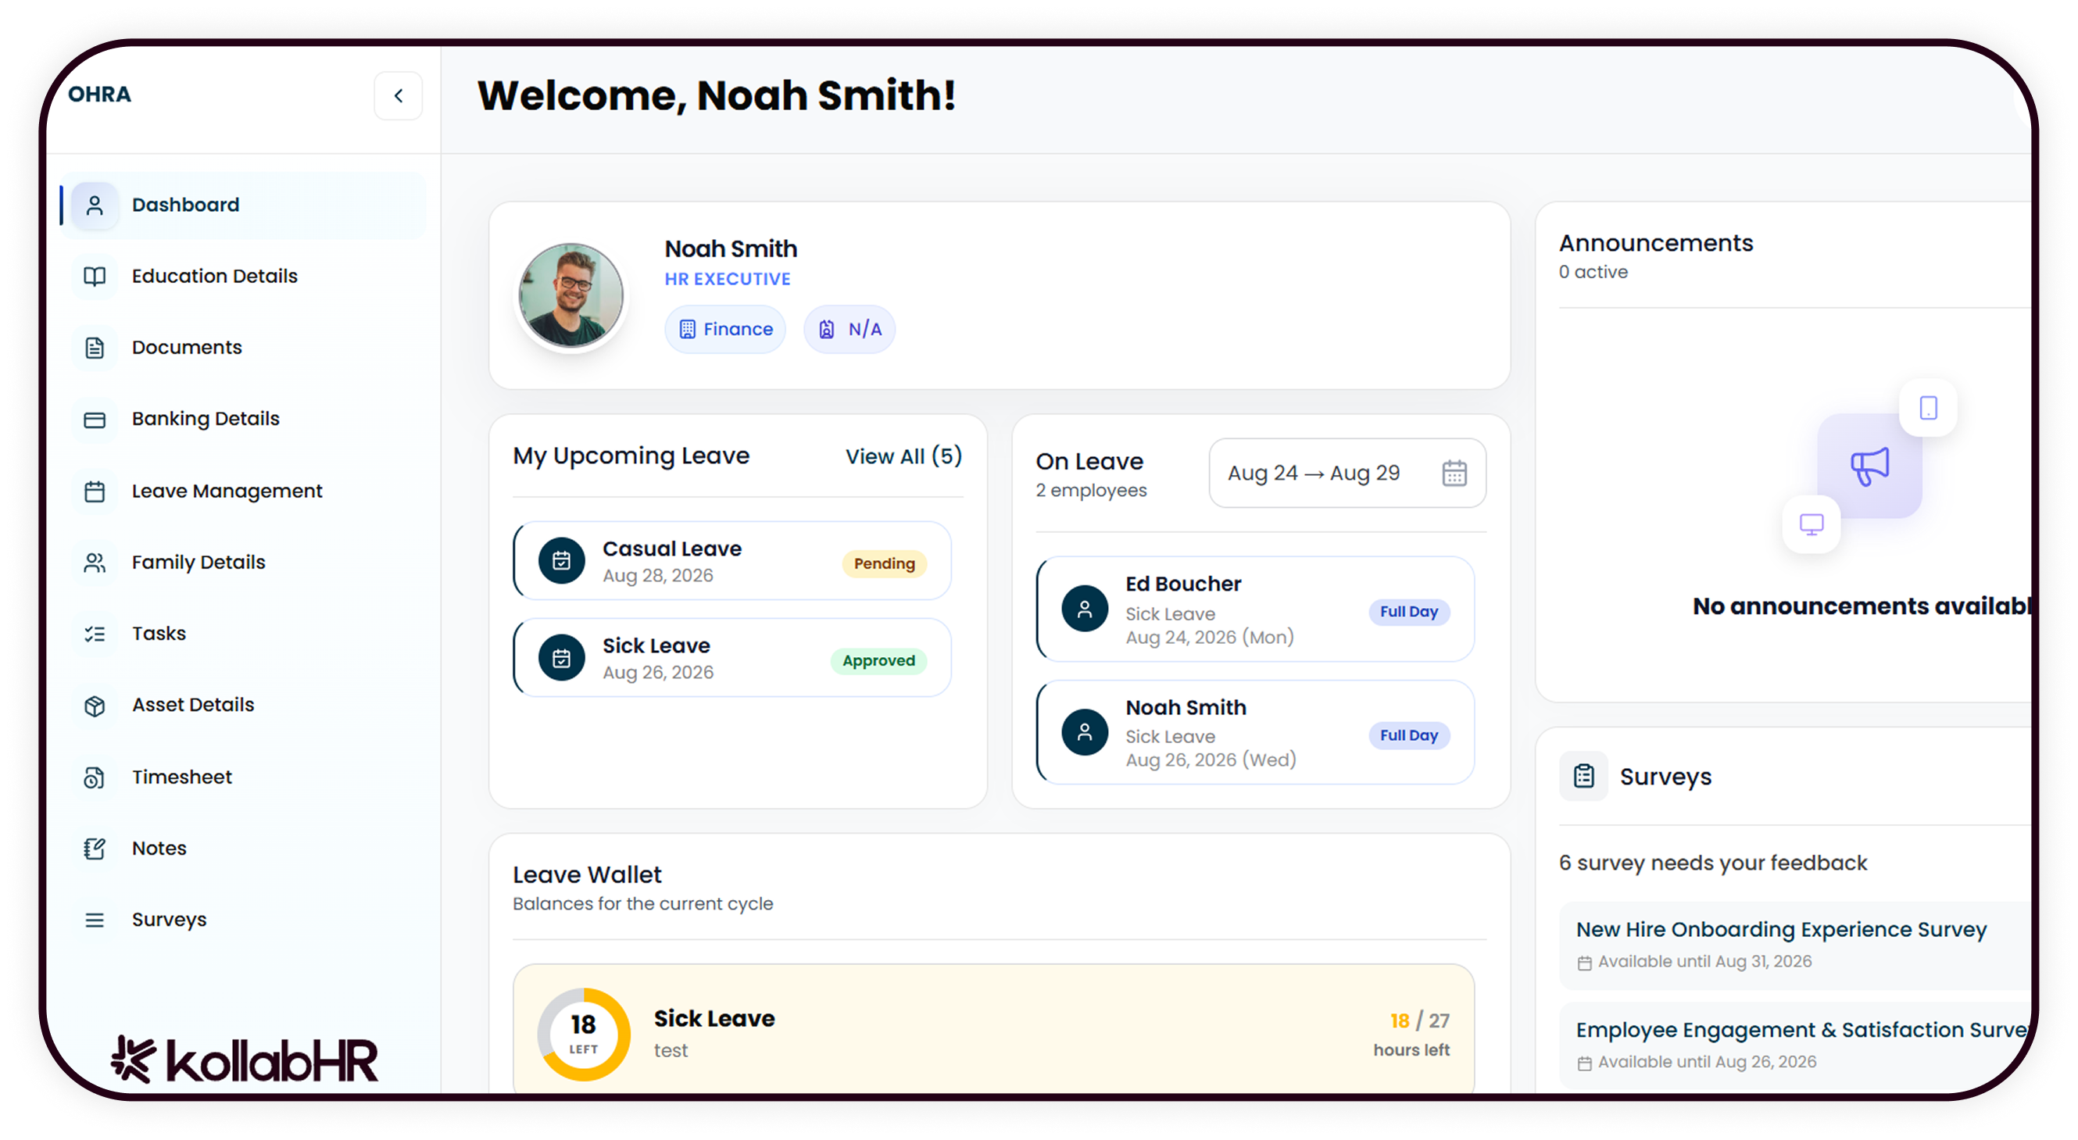The height and width of the screenshot is (1140, 2078).
Task: Select Leave Management in sidebar
Action: tap(243, 491)
